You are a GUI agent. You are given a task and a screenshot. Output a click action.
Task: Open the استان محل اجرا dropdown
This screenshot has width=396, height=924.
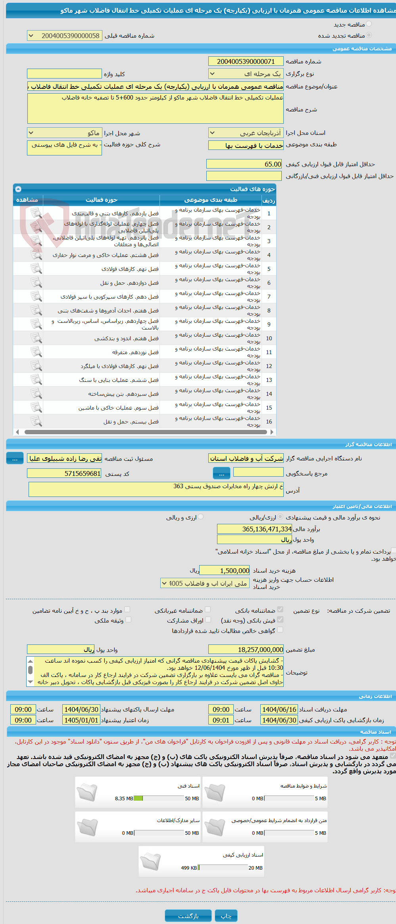point(246,133)
